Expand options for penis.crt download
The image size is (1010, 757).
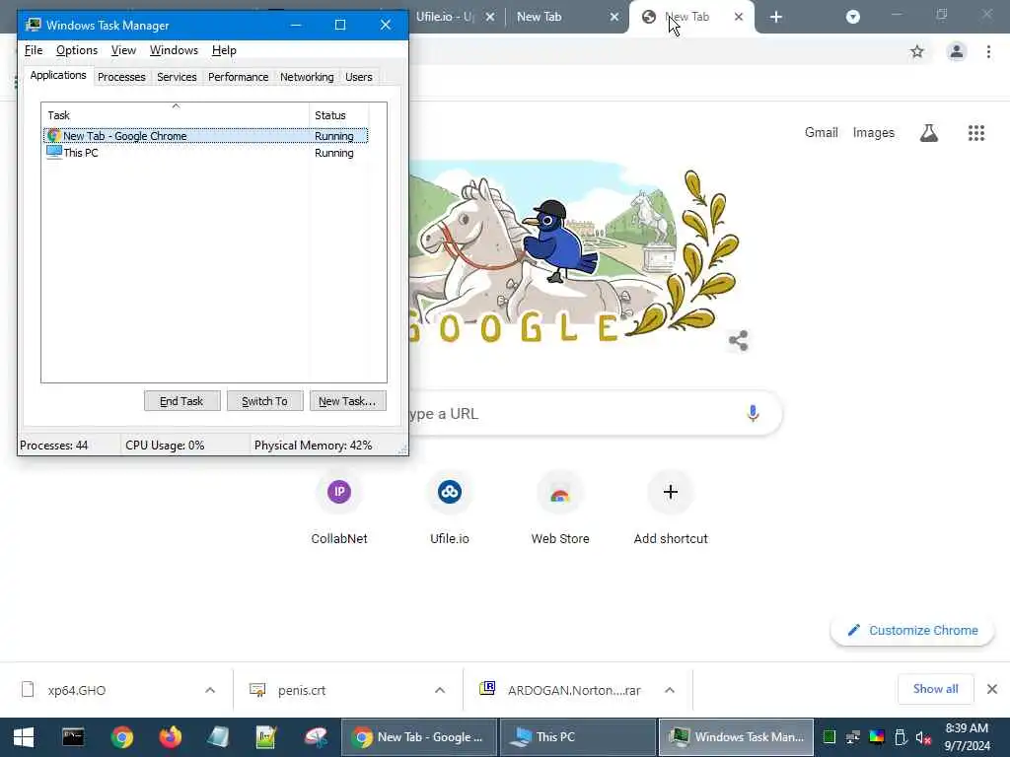point(440,690)
